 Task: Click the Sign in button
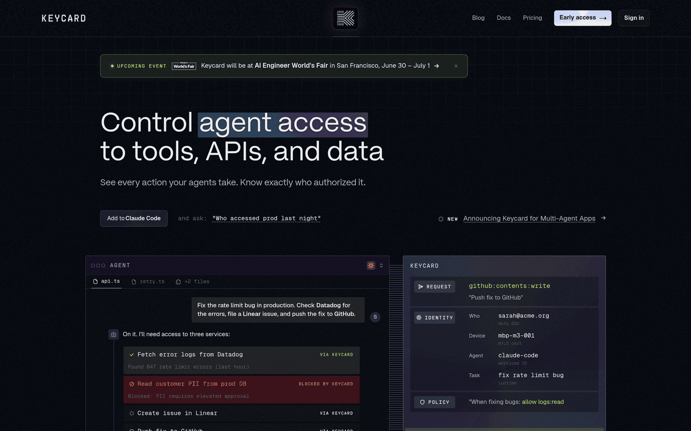(634, 18)
